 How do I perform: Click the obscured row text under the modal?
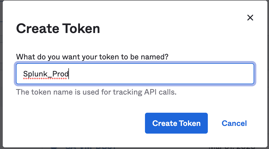point(90,148)
